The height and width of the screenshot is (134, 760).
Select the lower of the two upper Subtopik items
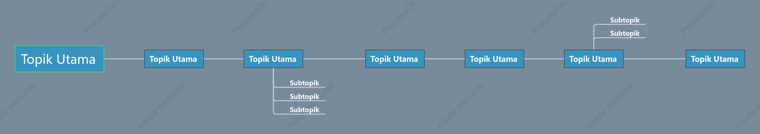(624, 33)
